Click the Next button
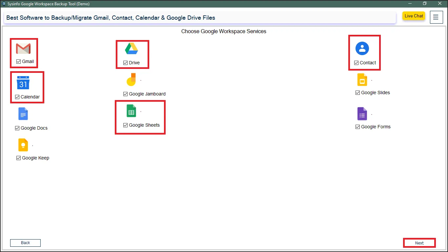The width and height of the screenshot is (448, 252). coord(419,243)
